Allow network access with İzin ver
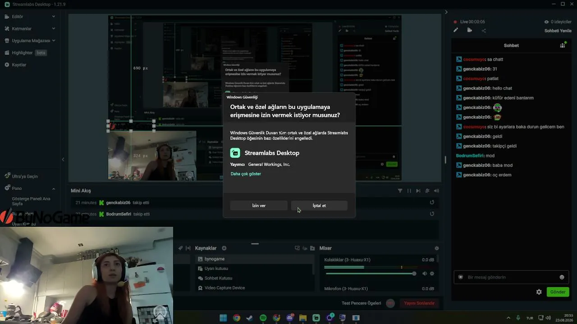Image resolution: width=577 pixels, height=324 pixels. pyautogui.click(x=259, y=206)
